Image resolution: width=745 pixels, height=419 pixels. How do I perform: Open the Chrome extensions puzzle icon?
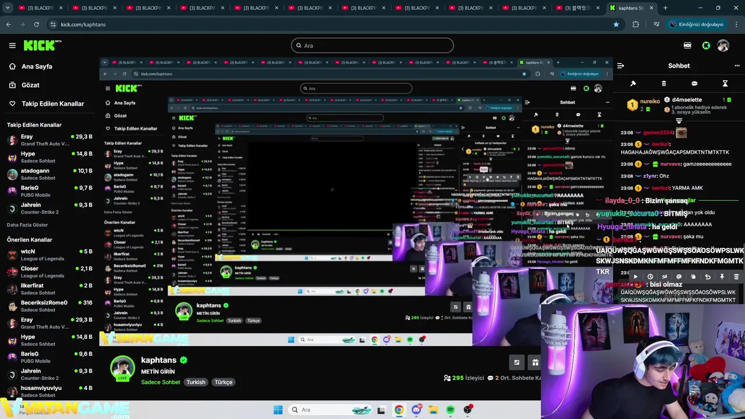click(x=636, y=24)
